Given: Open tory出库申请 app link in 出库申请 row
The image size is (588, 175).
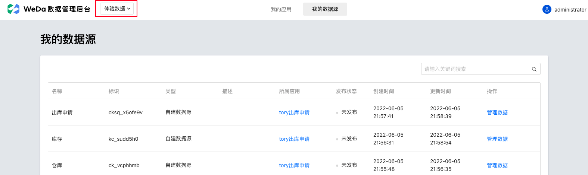Looking at the screenshot, I should coord(294,112).
